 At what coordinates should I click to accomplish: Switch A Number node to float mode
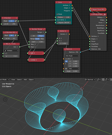(x=6, y=21)
